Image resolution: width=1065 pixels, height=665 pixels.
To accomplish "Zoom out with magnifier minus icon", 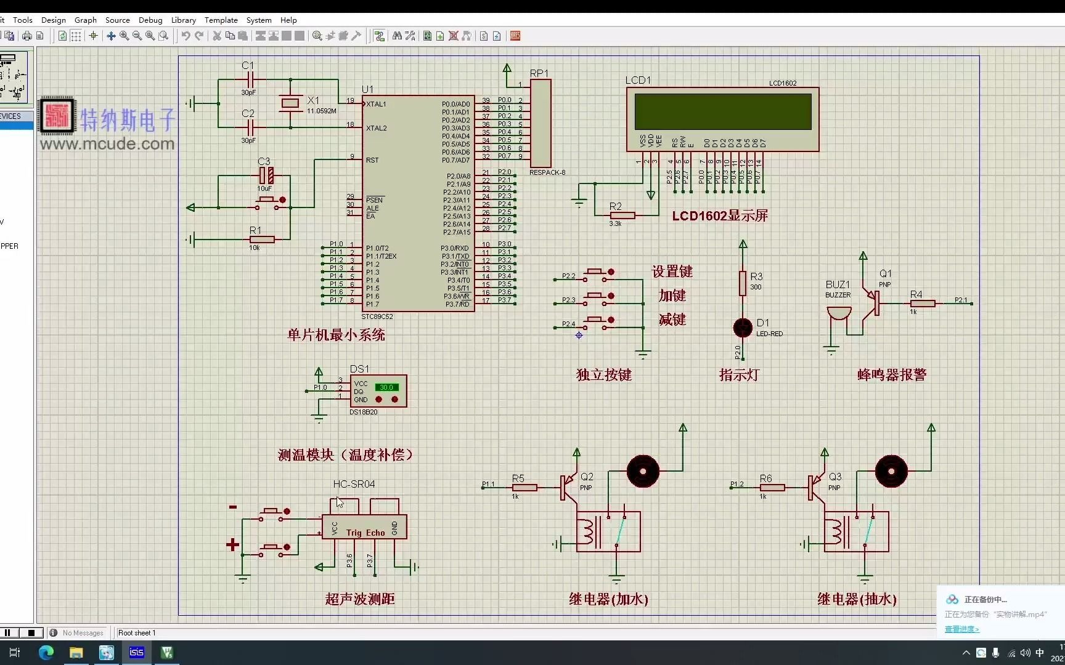I will (137, 36).
